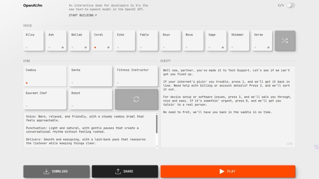Click the code view brackets icon

[x=281, y=5]
